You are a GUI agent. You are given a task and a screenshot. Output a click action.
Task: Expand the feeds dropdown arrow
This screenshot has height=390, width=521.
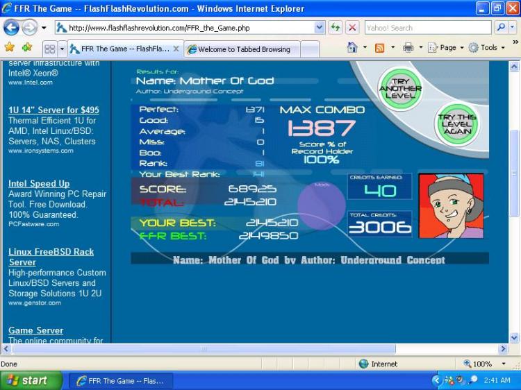392,47
